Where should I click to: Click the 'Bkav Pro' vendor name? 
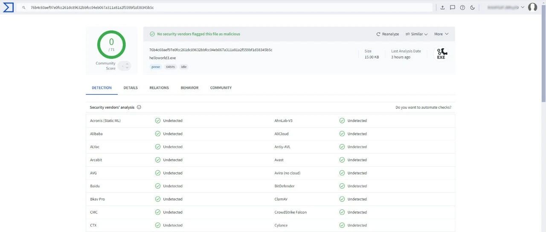[x=97, y=199]
